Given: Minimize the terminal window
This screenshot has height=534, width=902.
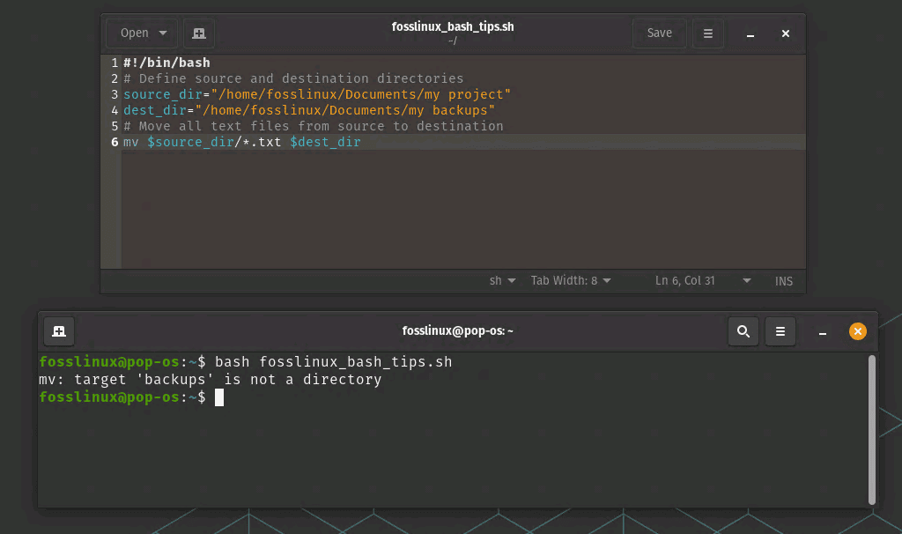Looking at the screenshot, I should coord(822,332).
